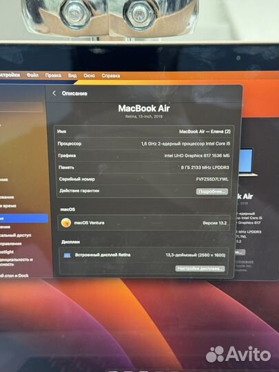Click display size '13,3-дюймовый (2560 × 1600)'
Image resolution: width=279 pixels, height=372 pixels.
(196, 255)
